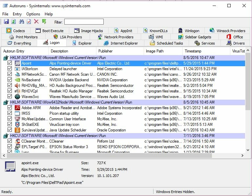Screen dimensions: 252x196
Task: Click the SunJavaUpdate Java icon
Action: [17, 130]
